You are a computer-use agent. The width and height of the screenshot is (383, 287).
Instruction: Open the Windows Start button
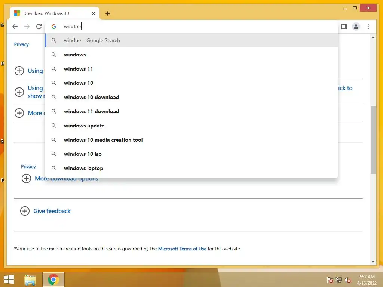tap(9, 280)
